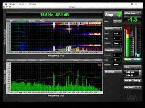Open the upper Avg dropdown in Spectrum settings
Screen dimensions: 145x108
[x=118, y=38]
